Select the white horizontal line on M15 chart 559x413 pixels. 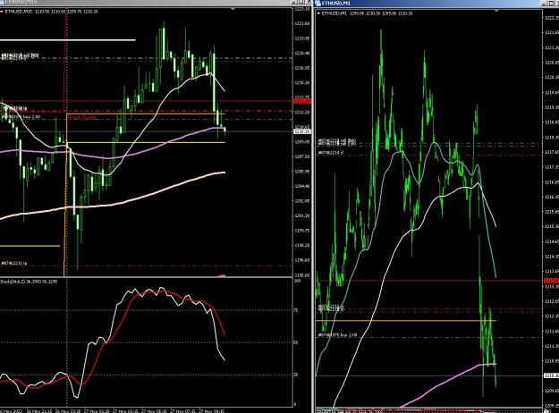[68, 40]
